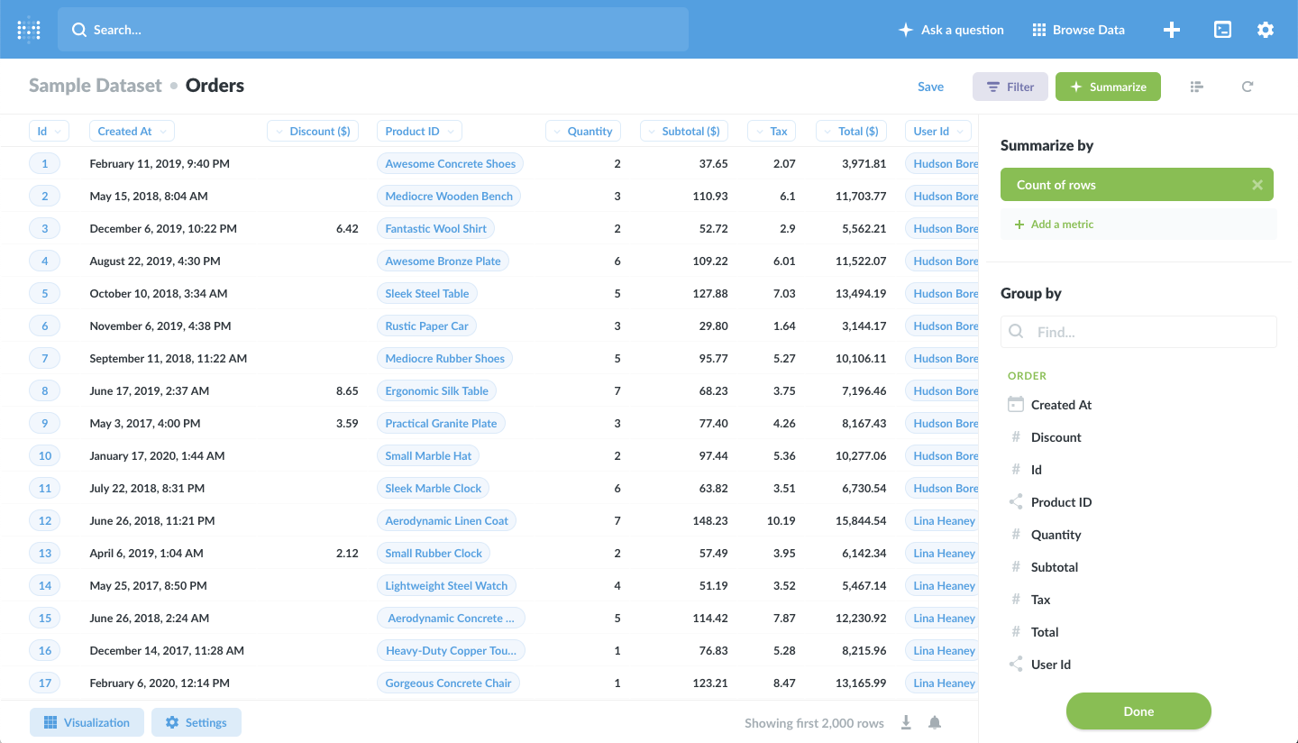Image resolution: width=1298 pixels, height=743 pixels.
Task: Toggle the Summarize sidebar button
Action: 1108,87
